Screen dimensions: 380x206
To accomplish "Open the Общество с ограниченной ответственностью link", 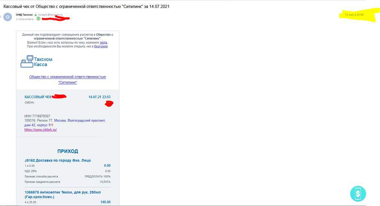I will pos(67,77).
